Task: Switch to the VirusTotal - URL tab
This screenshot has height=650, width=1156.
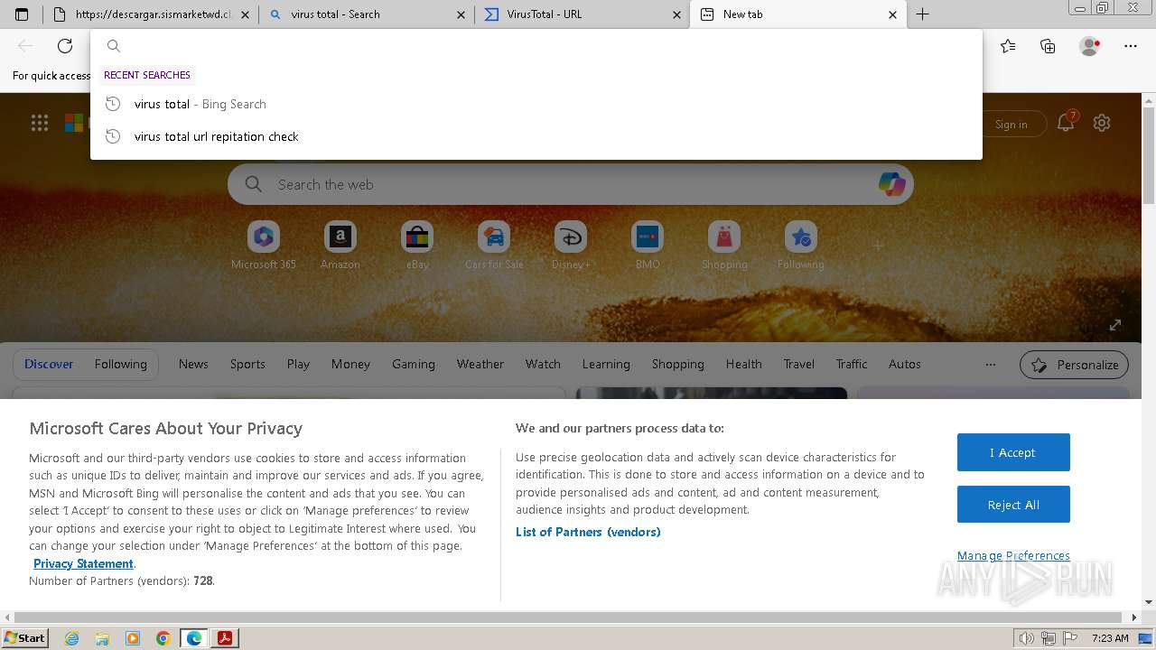Action: [x=582, y=14]
